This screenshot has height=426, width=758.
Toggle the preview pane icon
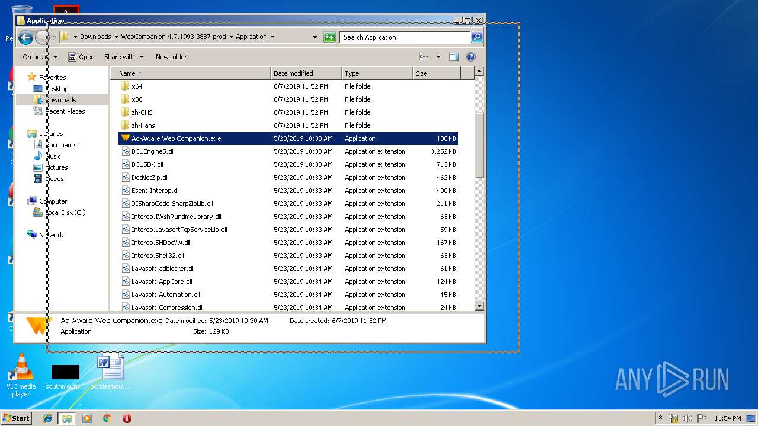point(454,57)
